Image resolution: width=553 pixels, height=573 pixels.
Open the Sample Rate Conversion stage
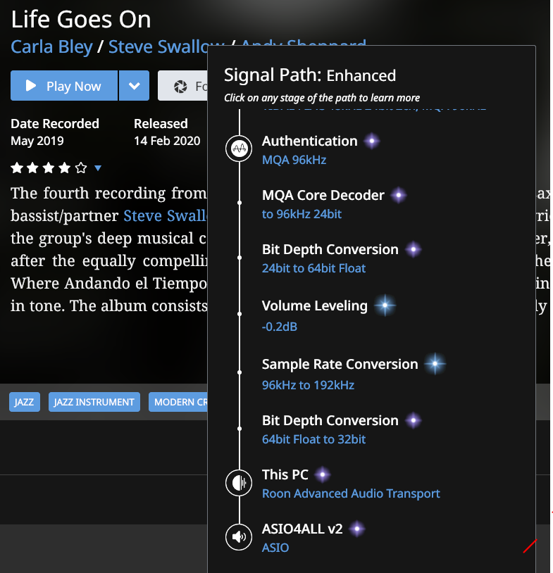click(340, 365)
